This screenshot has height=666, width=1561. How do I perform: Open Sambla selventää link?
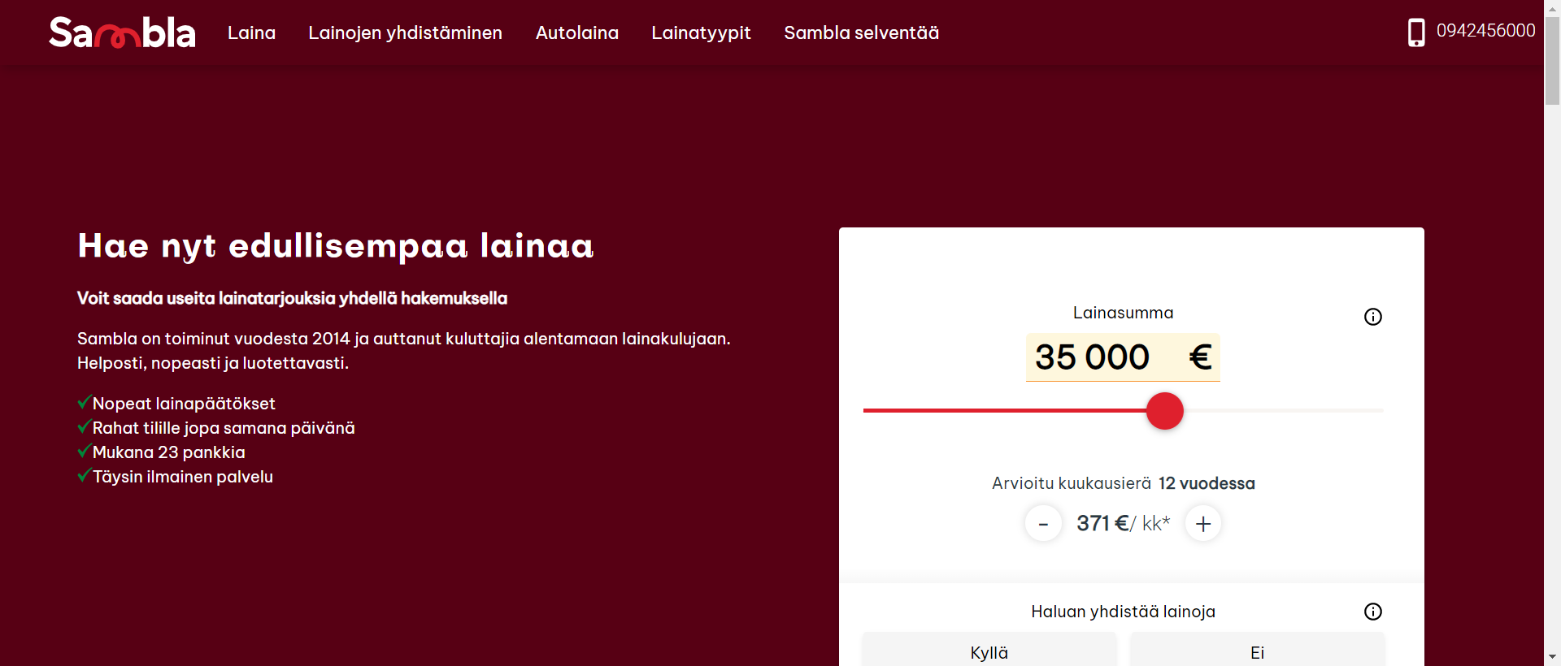coord(861,32)
